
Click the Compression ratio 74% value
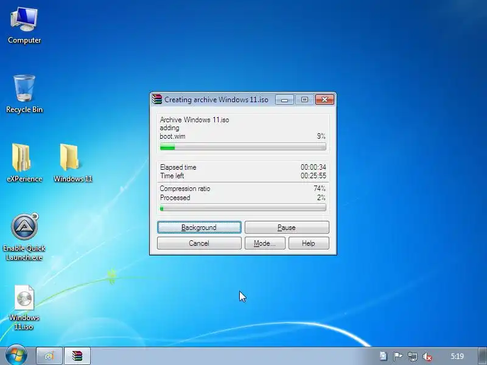(x=320, y=189)
